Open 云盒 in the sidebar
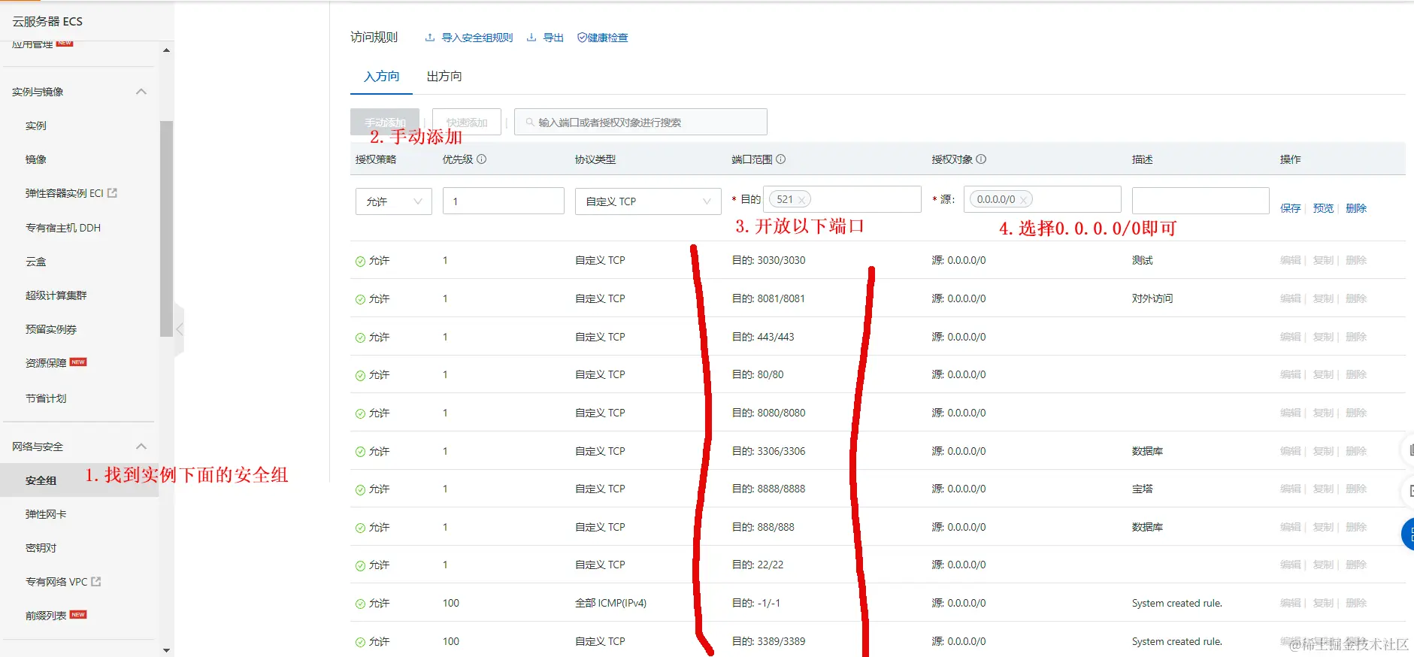 36,262
